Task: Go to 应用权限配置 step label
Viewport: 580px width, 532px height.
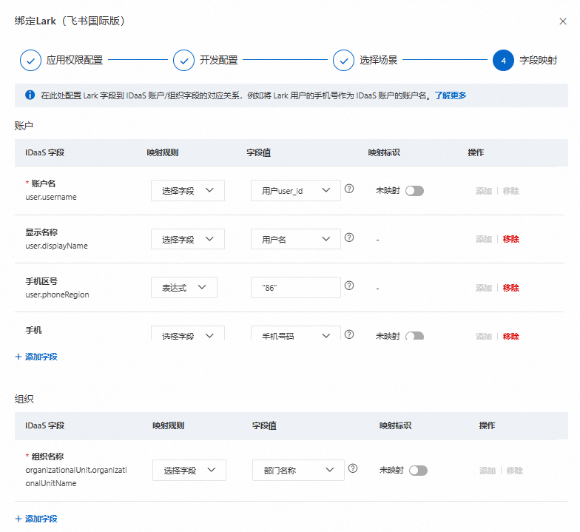Action: [x=74, y=61]
